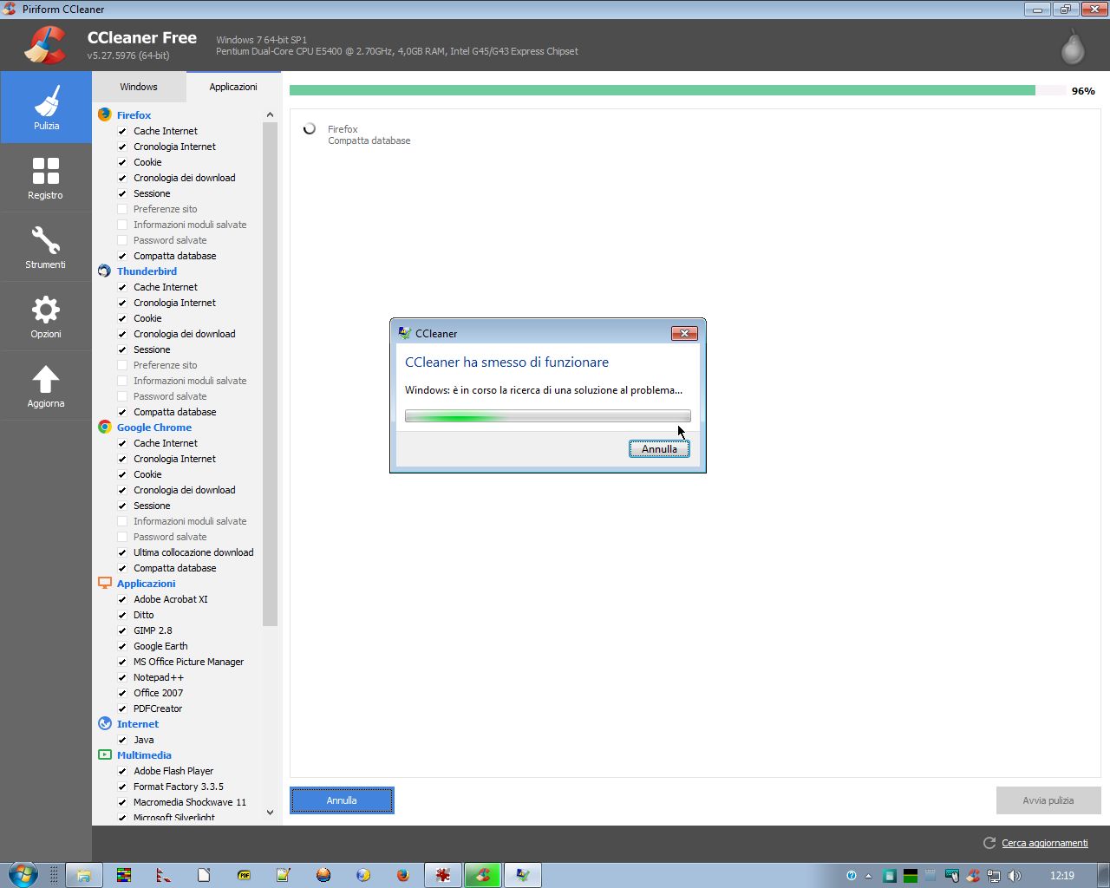Open the Cerca aggiornamenti link
Viewport: 1110px width, 888px height.
1044,843
